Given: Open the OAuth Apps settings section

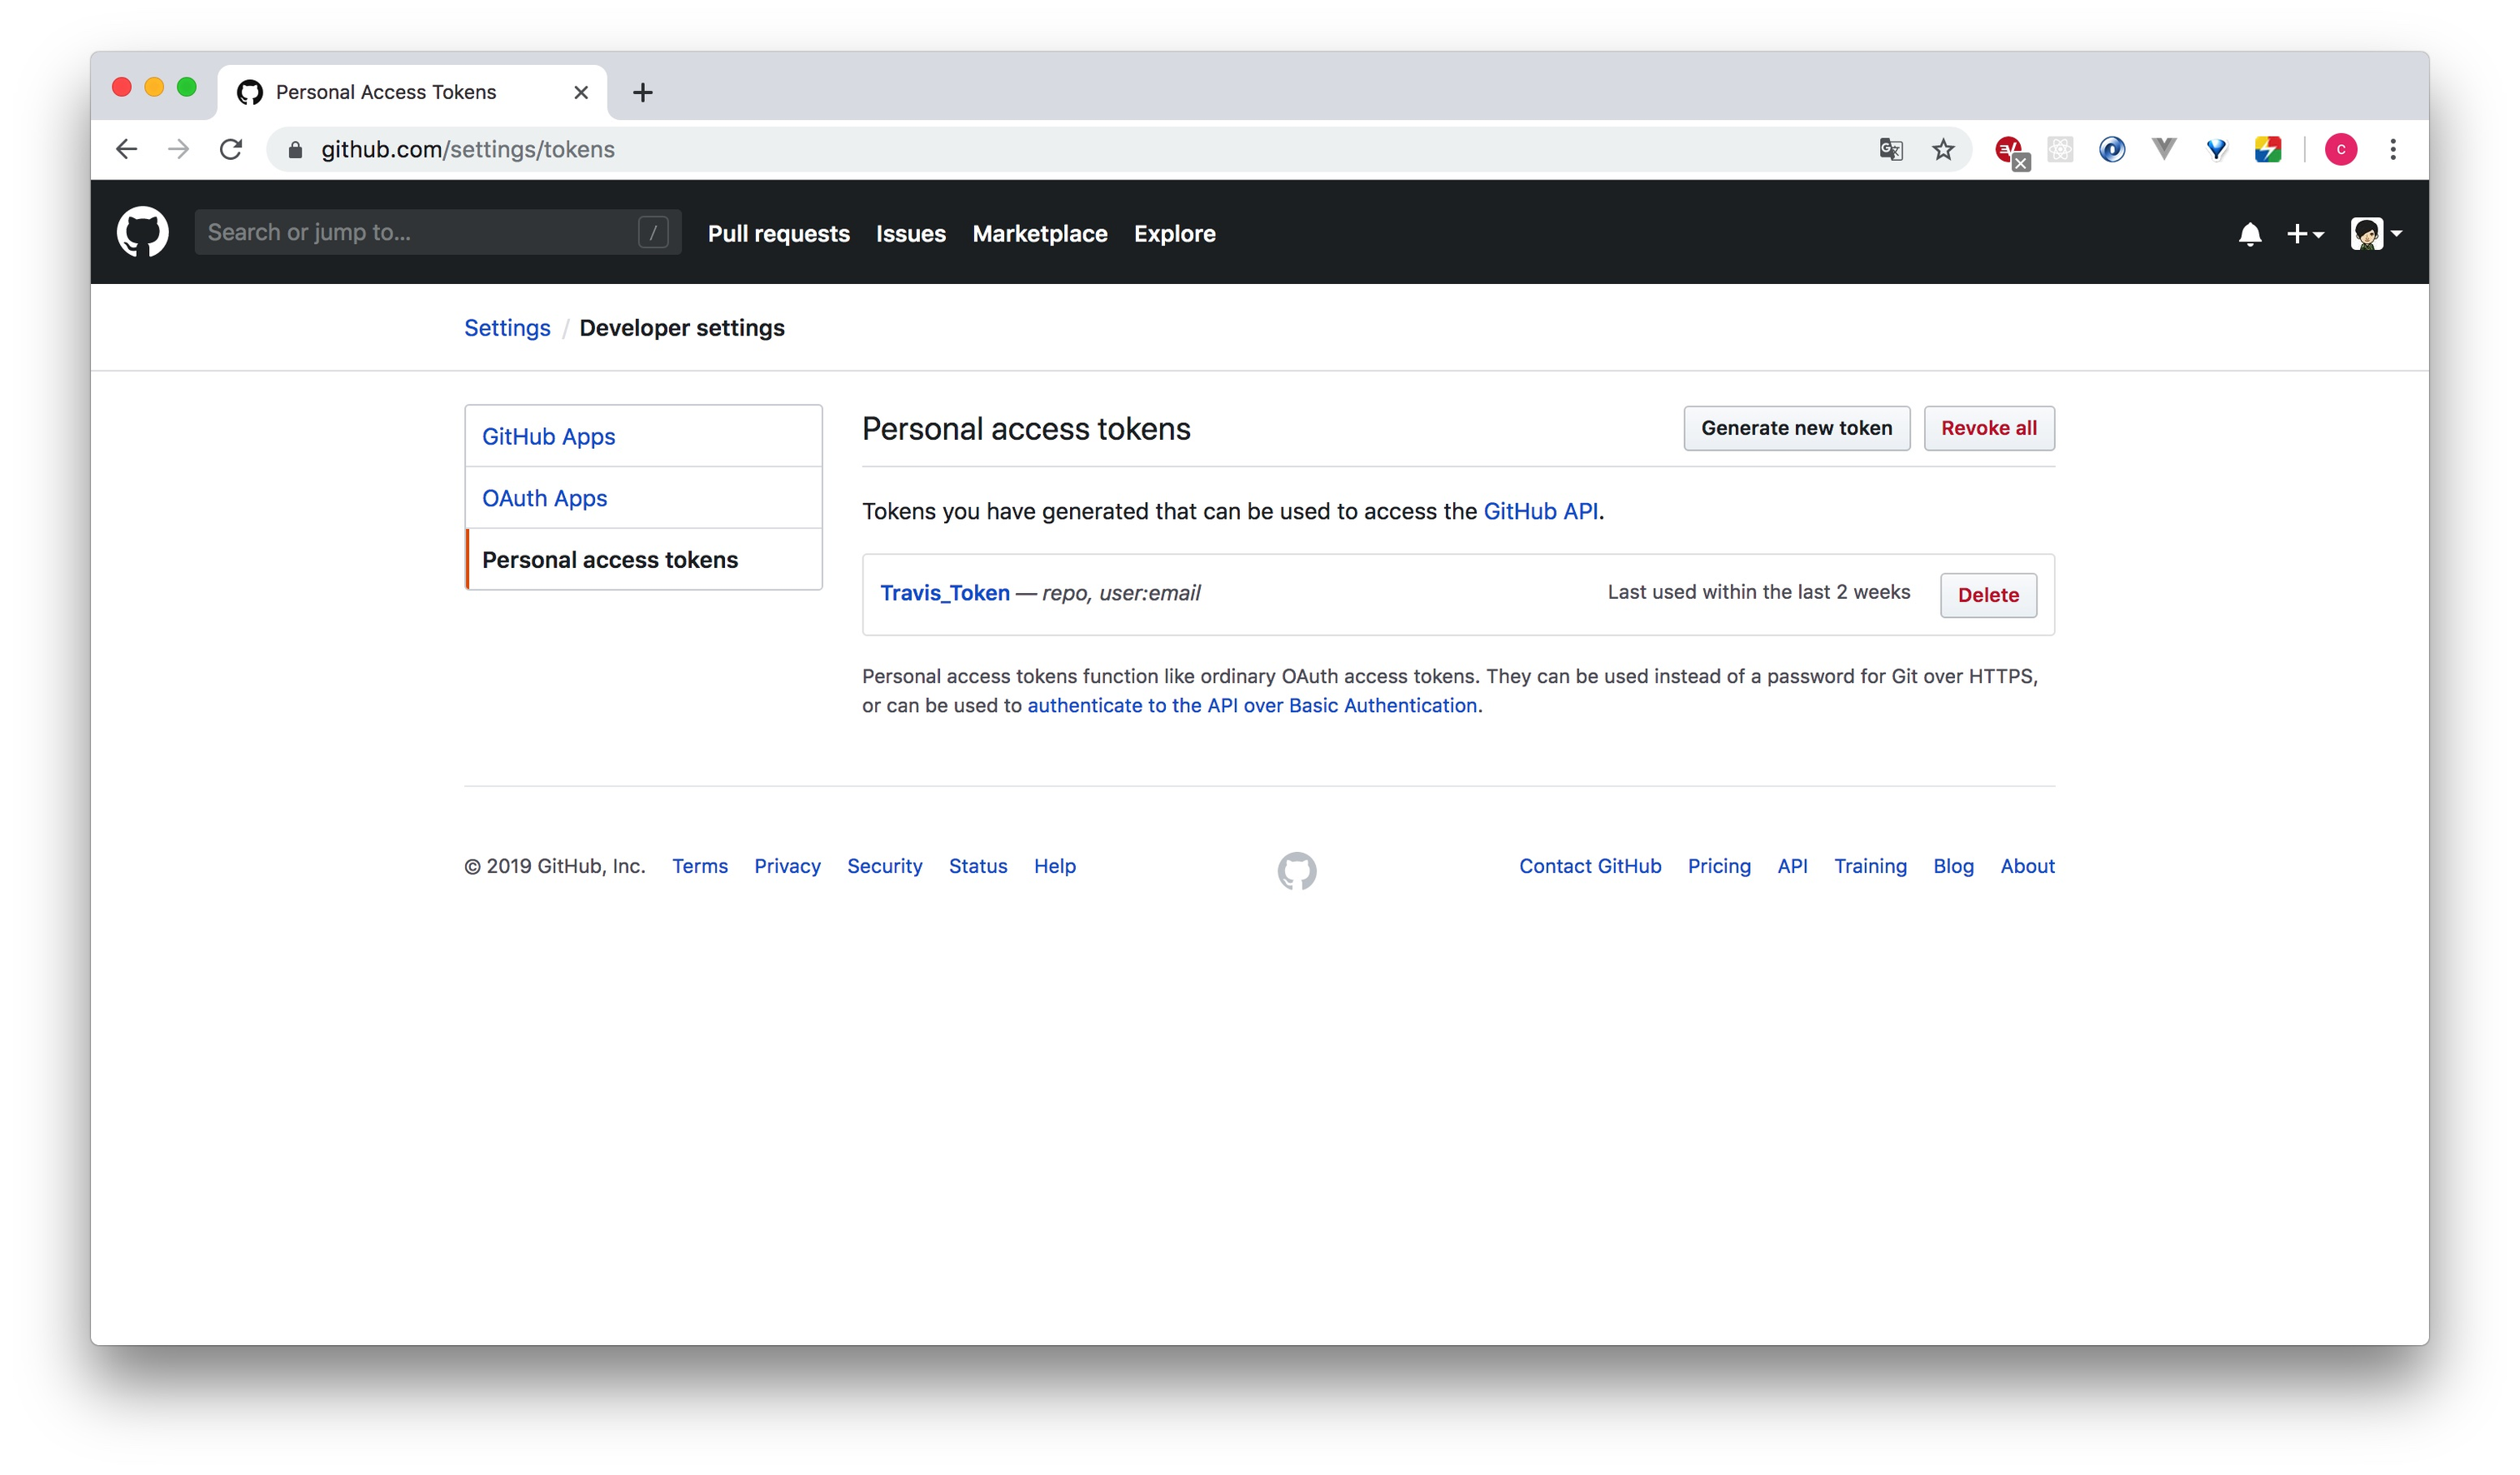Looking at the screenshot, I should [x=544, y=497].
